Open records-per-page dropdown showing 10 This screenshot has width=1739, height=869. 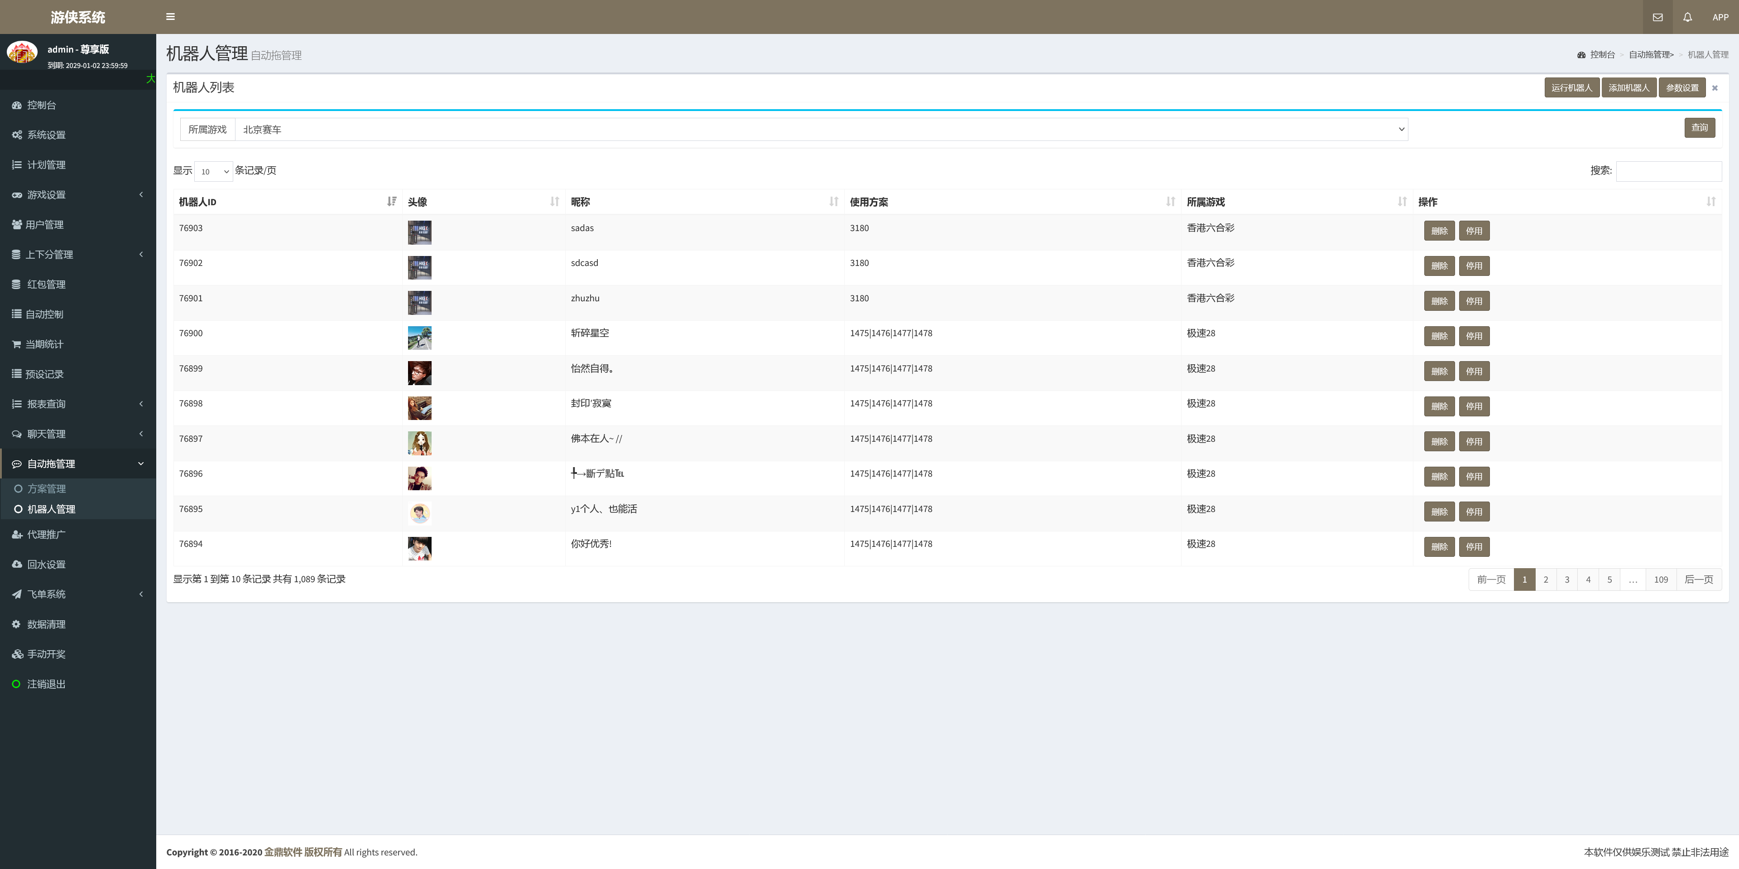pyautogui.click(x=213, y=172)
